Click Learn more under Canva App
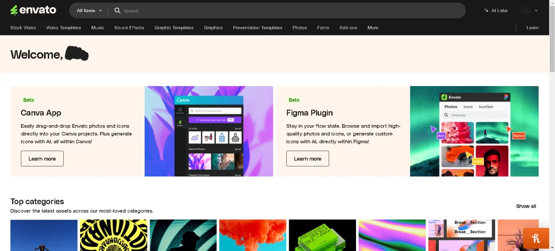This screenshot has width=555, height=251. (42, 158)
